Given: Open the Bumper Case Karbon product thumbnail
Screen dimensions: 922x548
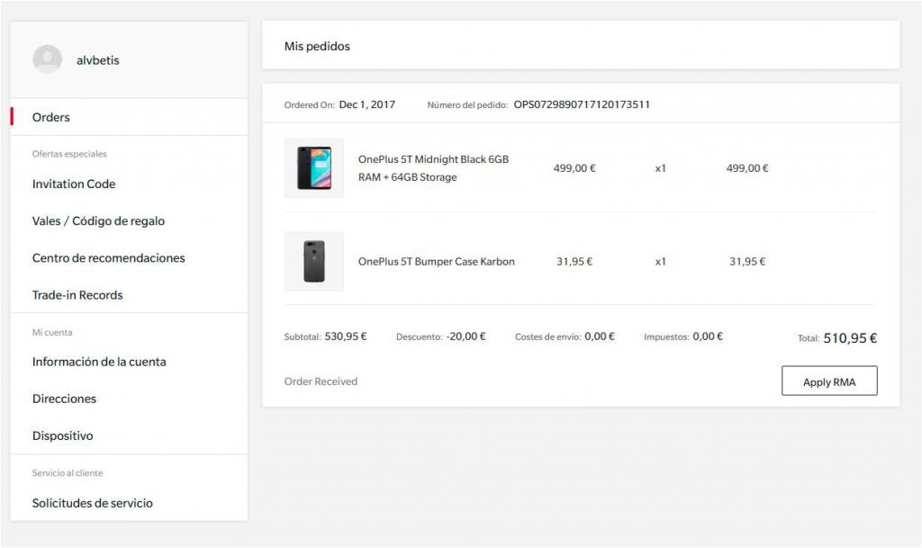Looking at the screenshot, I should pyautogui.click(x=313, y=262).
